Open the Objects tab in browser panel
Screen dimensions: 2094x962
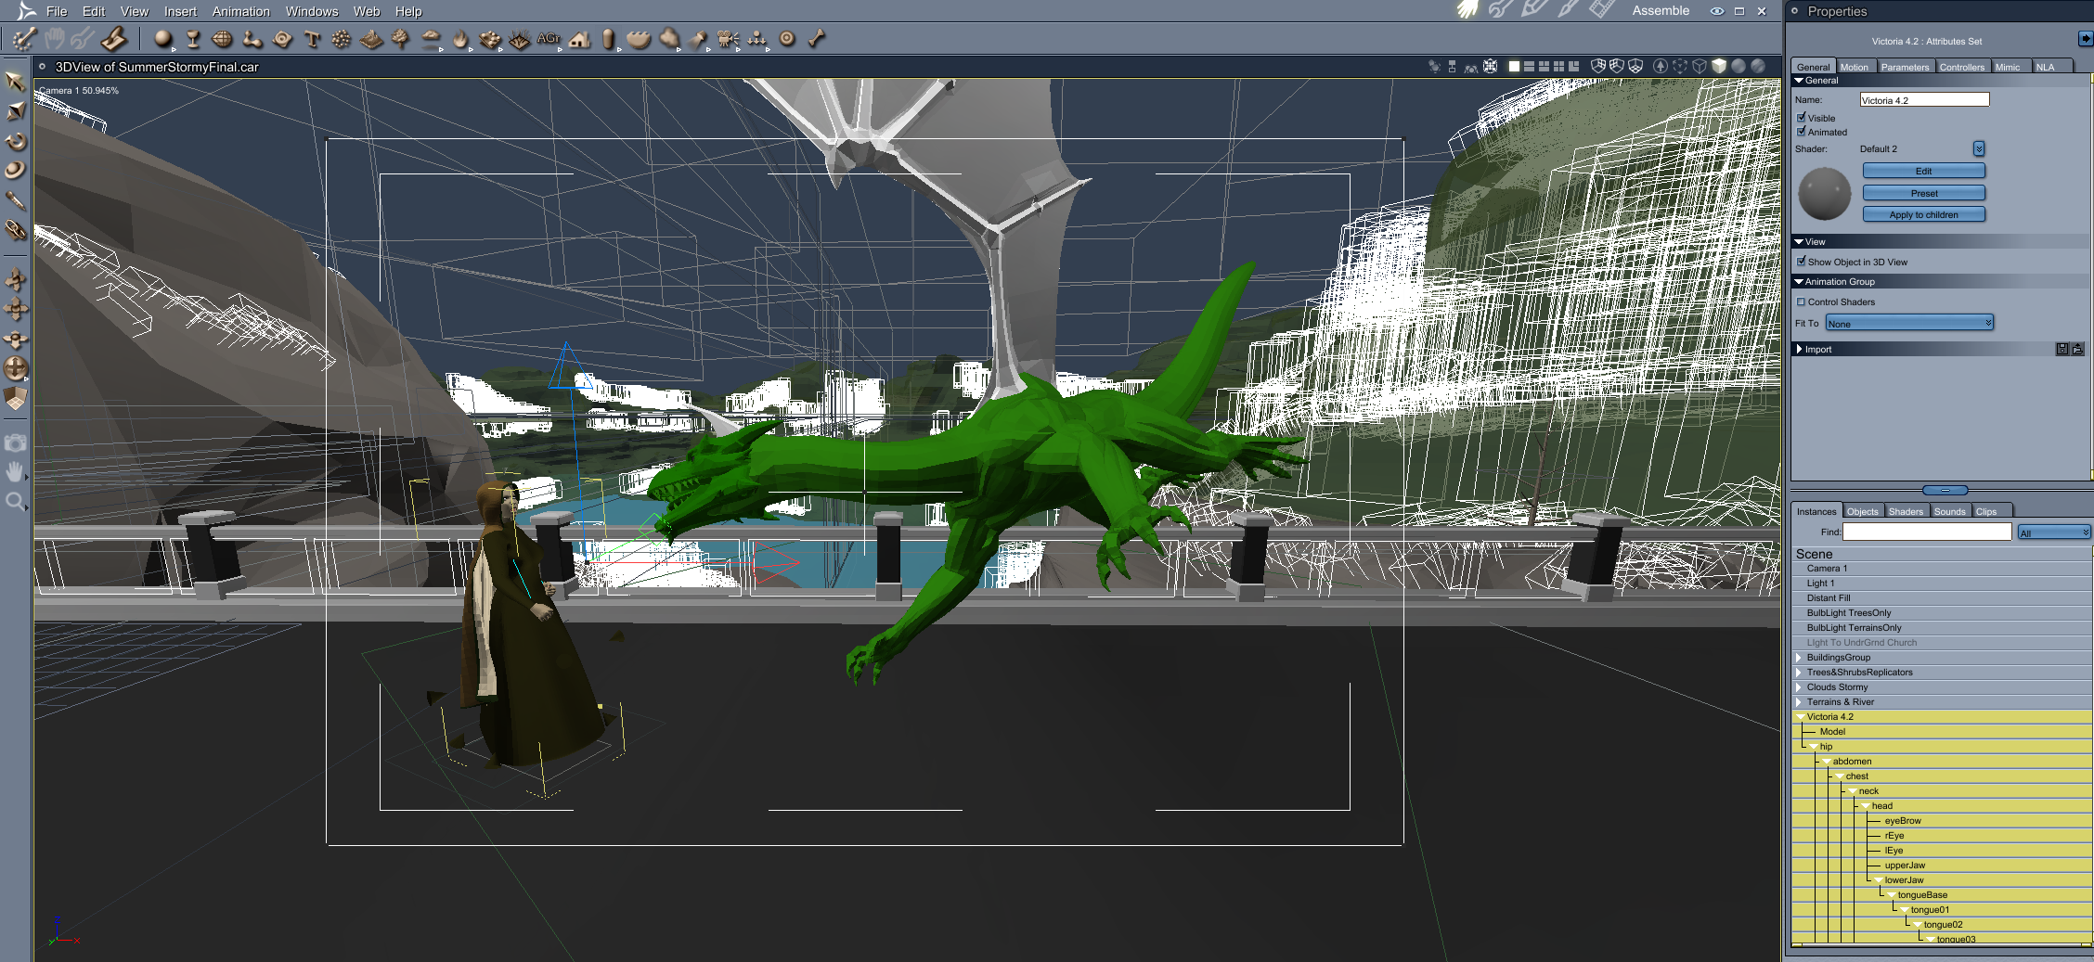1862,511
